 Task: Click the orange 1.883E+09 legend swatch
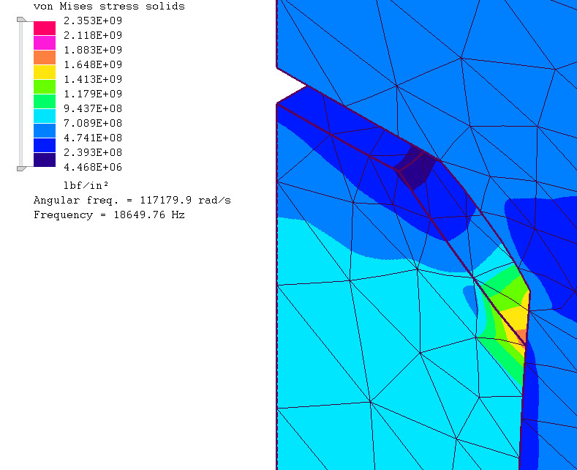pyautogui.click(x=45, y=57)
